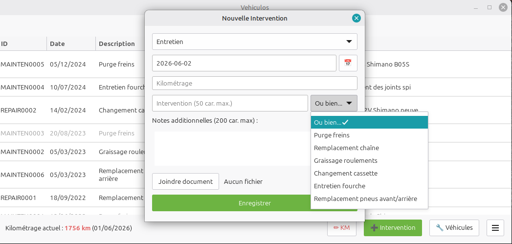
Task: Click the Intervention text input field
Action: click(x=230, y=103)
